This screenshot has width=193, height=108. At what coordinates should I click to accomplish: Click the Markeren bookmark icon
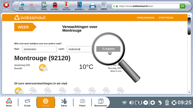(x=67, y=6)
